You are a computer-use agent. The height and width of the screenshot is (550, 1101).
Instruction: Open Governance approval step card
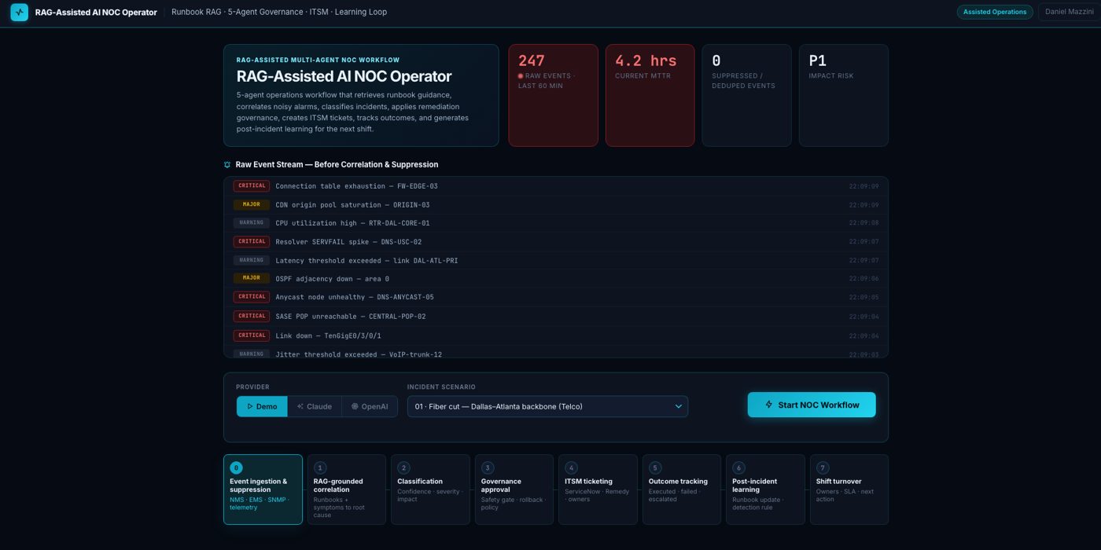[x=514, y=489]
